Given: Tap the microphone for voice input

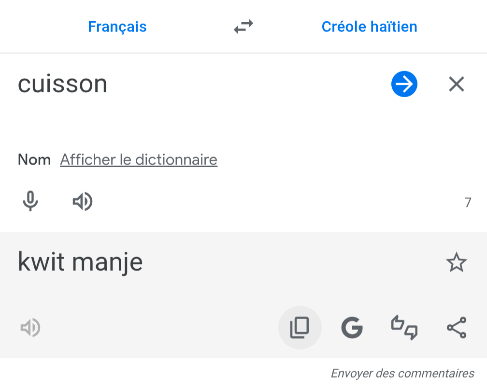Looking at the screenshot, I should coord(30,202).
